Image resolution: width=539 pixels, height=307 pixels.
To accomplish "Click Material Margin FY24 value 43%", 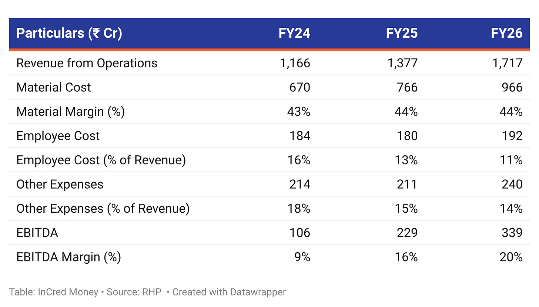I will (299, 112).
